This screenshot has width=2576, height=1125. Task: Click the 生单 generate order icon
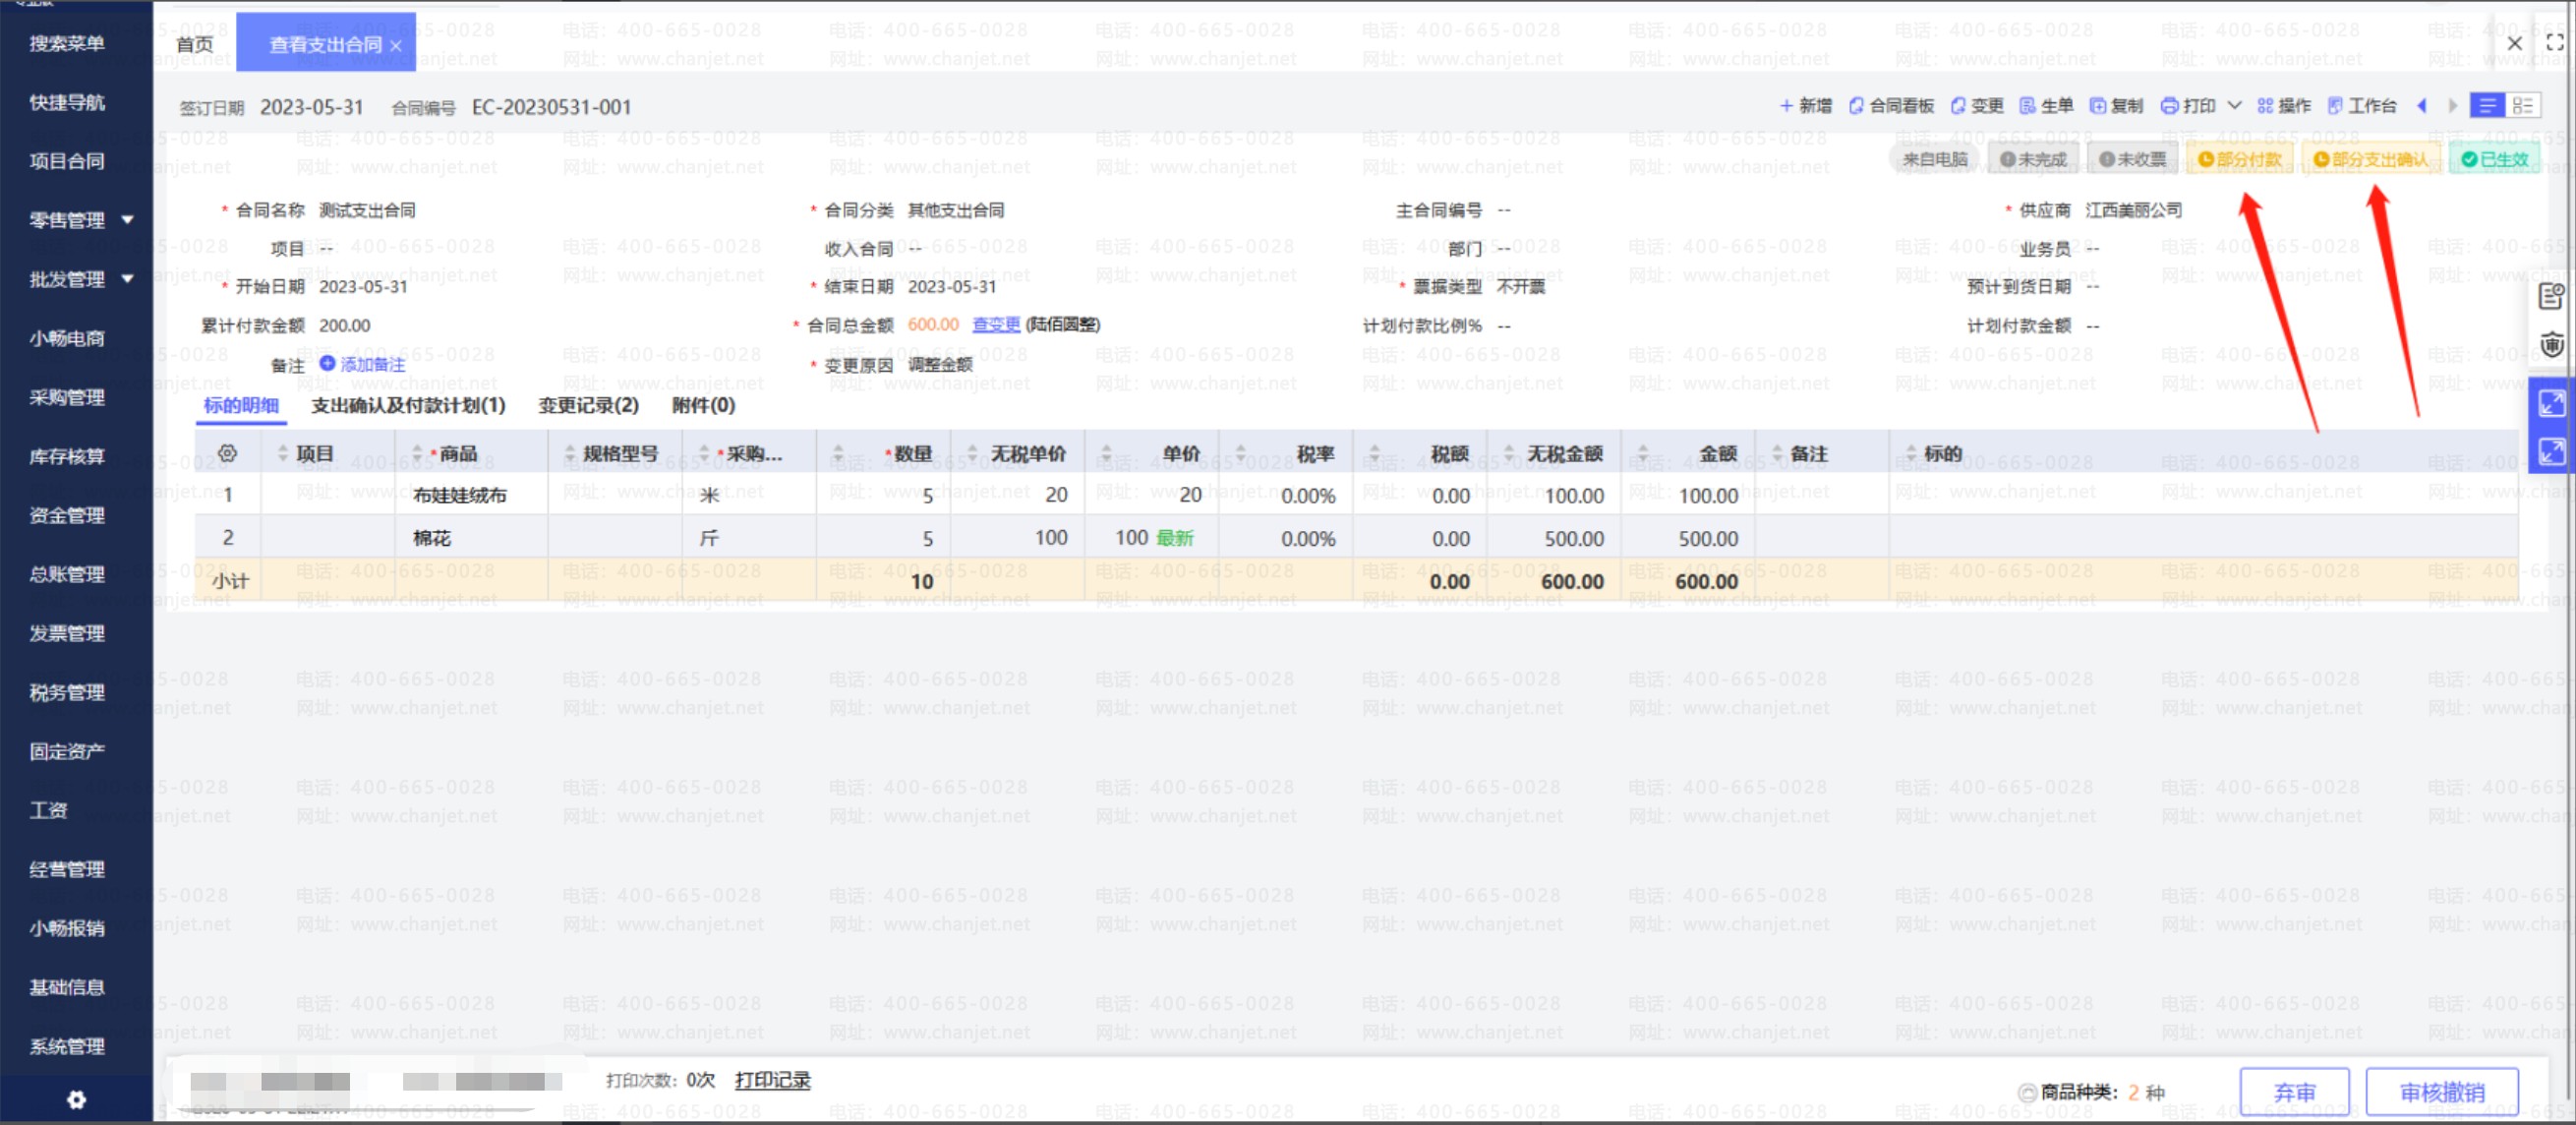tap(2028, 106)
